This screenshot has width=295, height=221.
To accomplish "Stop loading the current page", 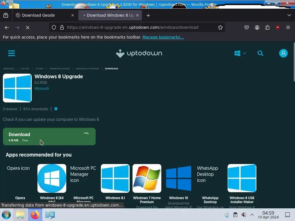I will pos(28,27).
